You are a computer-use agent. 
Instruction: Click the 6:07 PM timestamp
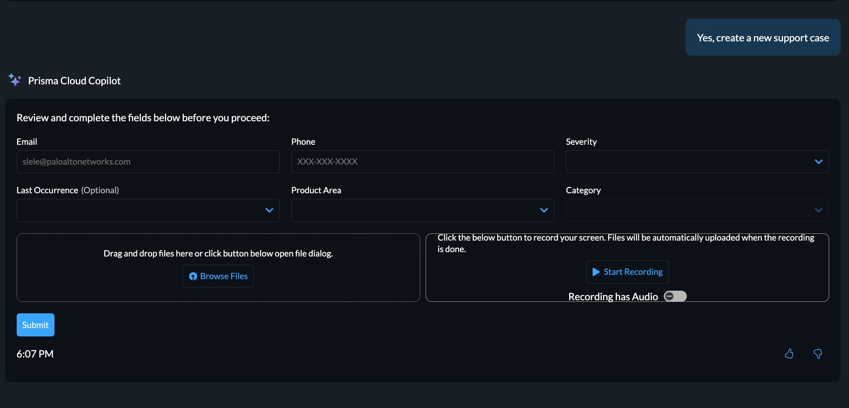35,354
